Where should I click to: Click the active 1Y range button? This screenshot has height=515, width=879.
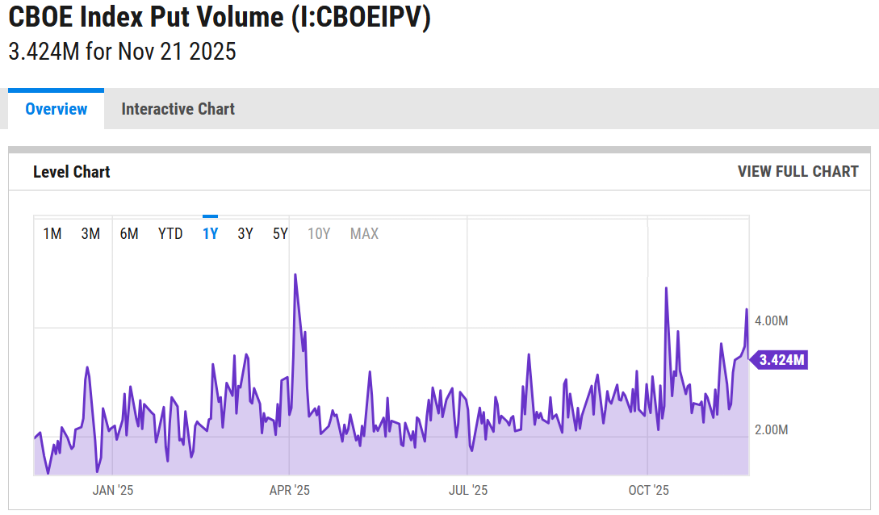click(210, 234)
